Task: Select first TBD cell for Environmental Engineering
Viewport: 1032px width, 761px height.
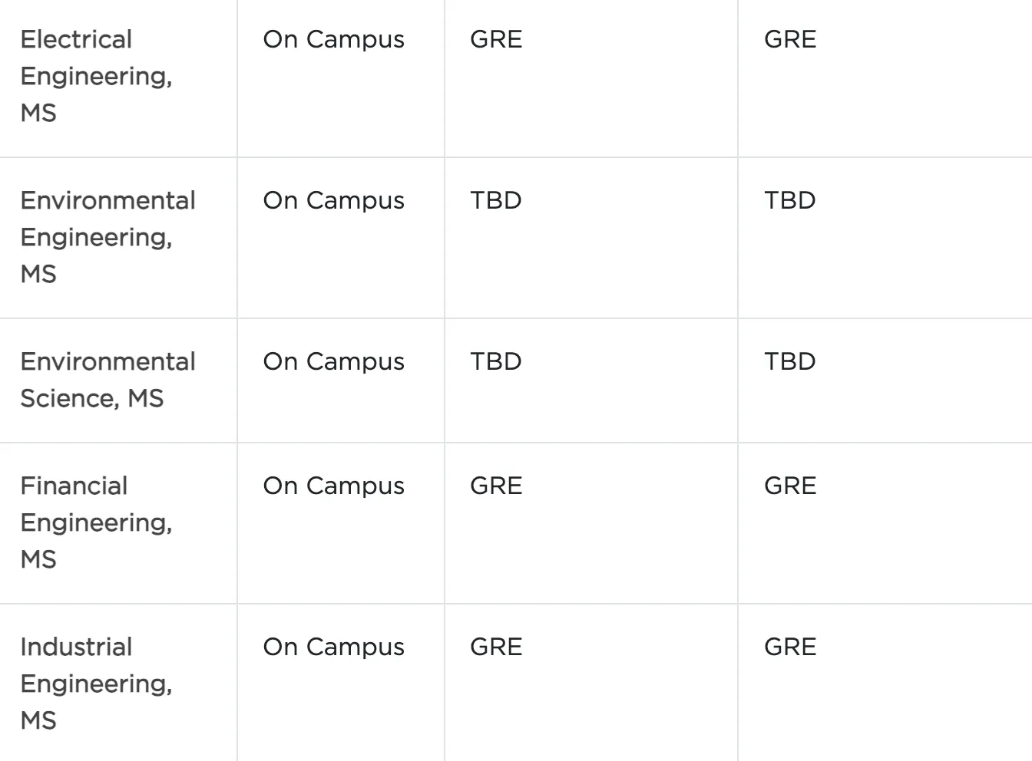Action: 496,200
